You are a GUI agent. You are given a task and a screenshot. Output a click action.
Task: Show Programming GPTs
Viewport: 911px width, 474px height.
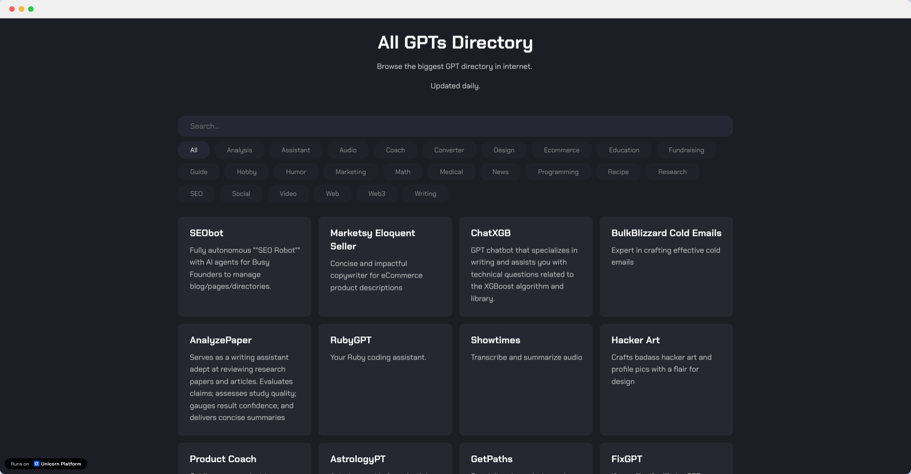(558, 172)
